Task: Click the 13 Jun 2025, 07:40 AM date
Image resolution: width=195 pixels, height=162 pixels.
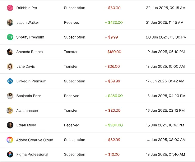Action: [x=165, y=155]
